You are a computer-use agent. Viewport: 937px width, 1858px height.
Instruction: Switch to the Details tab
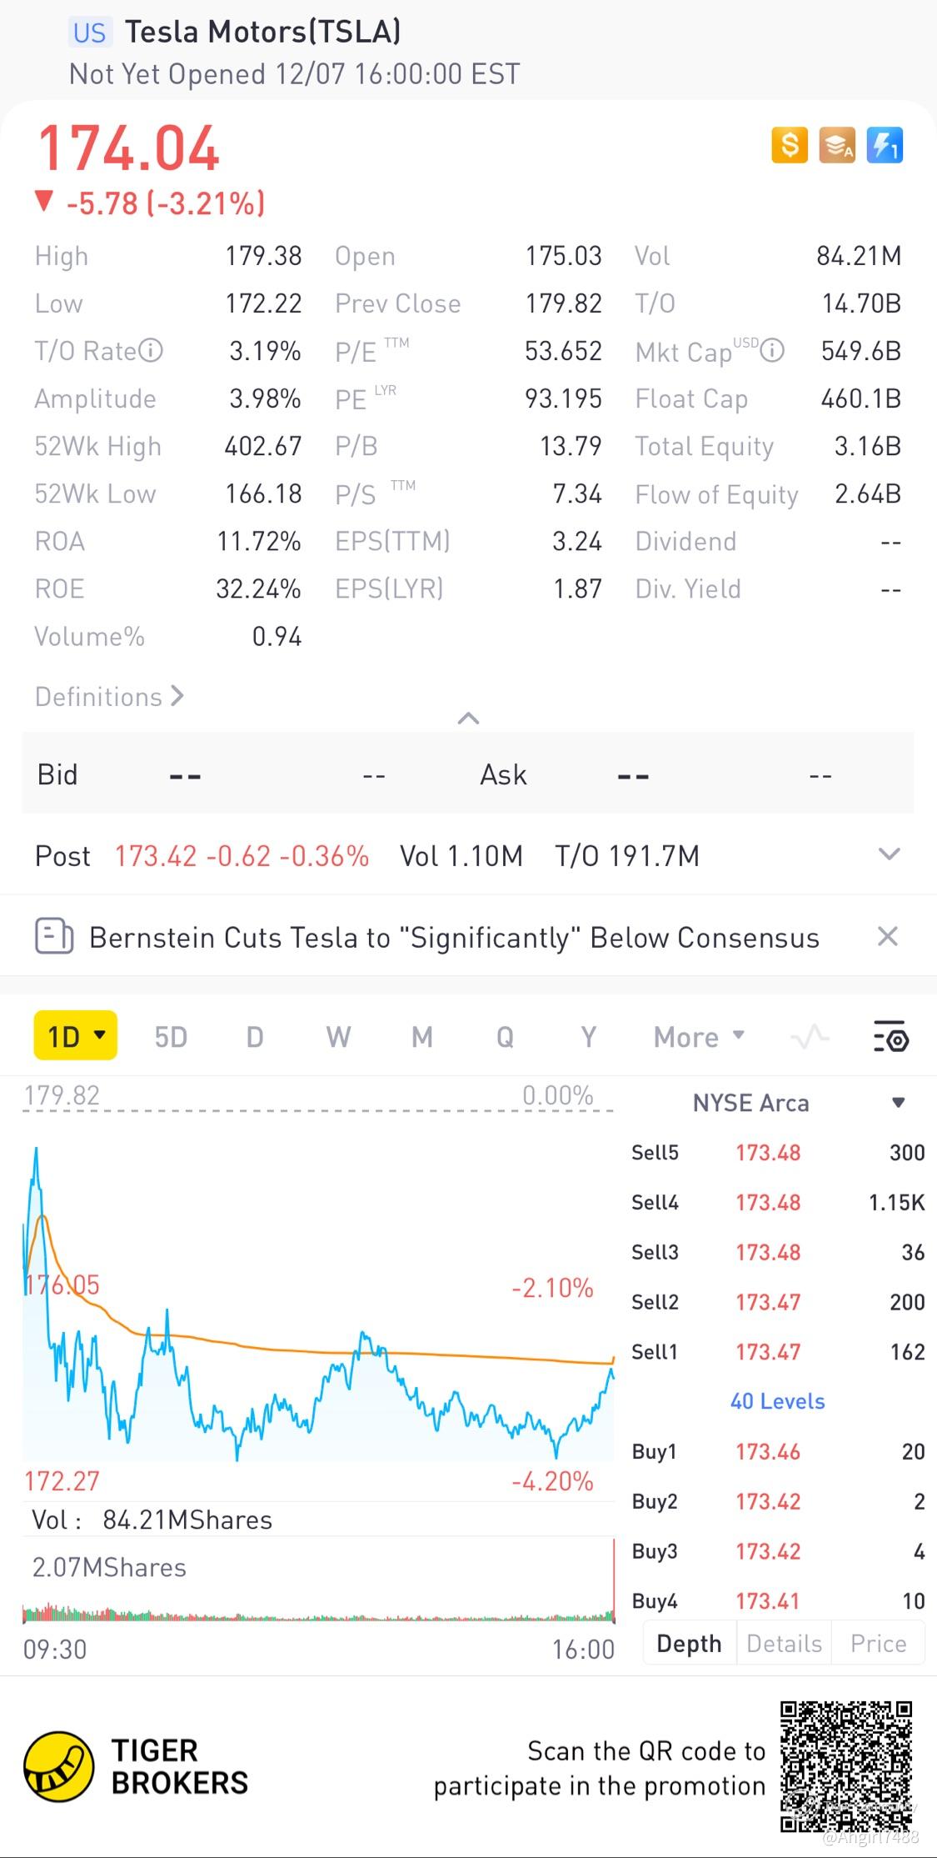click(x=784, y=1644)
